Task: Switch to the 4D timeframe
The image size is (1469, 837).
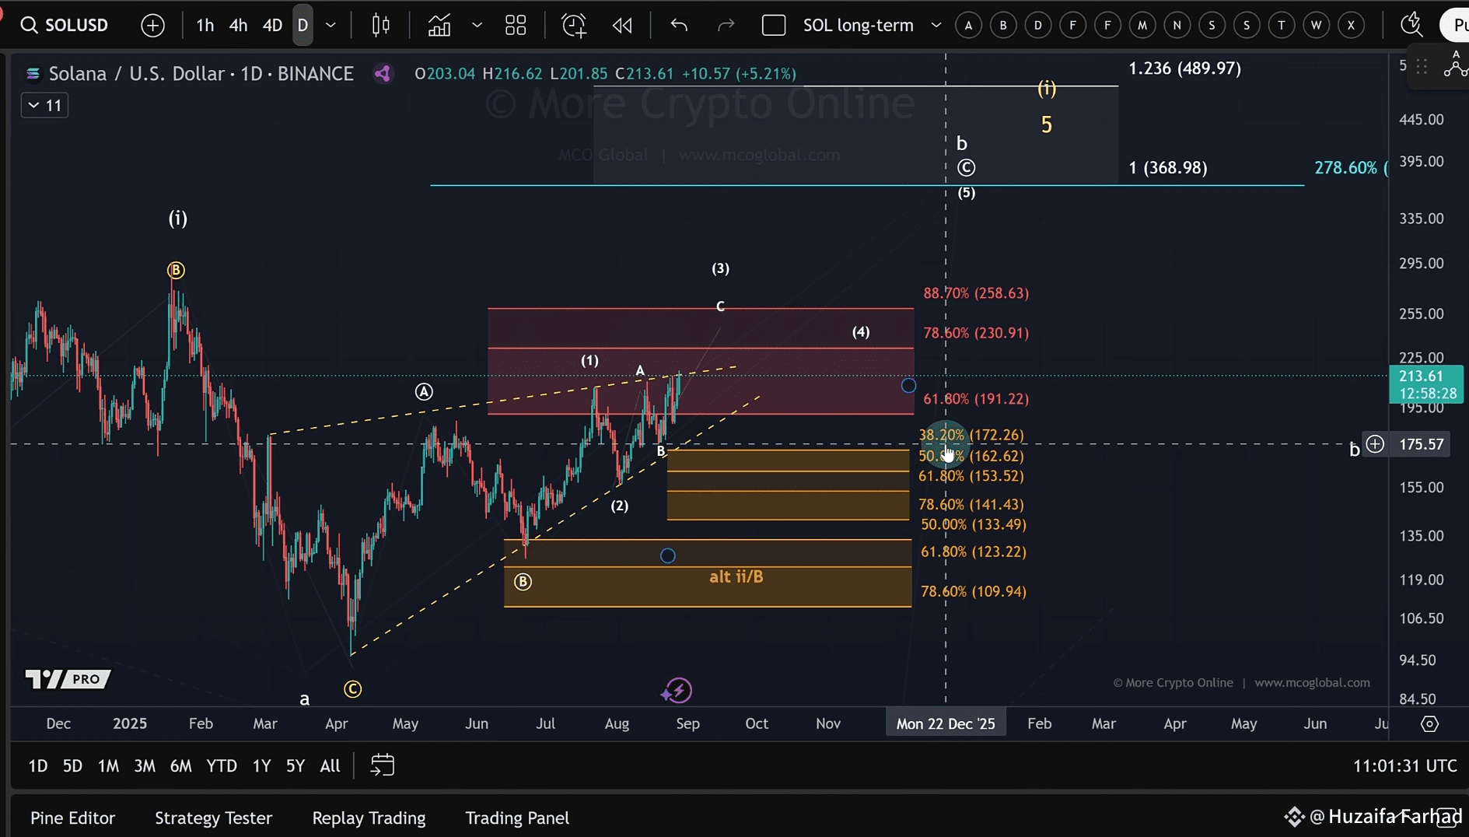Action: (x=271, y=26)
